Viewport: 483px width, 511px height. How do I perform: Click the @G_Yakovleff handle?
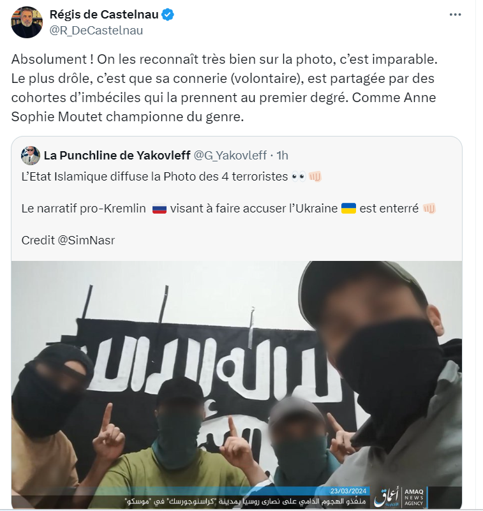(230, 156)
